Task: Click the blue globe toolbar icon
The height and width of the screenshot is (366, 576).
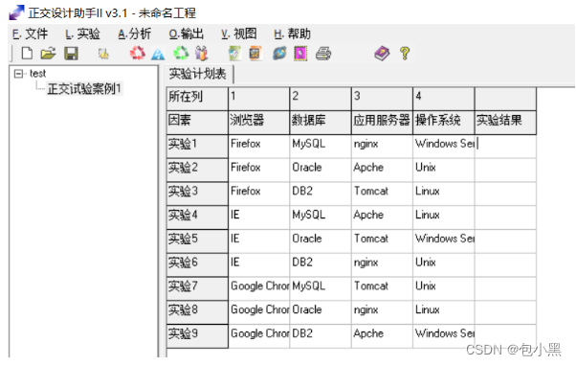Action: pos(279,54)
